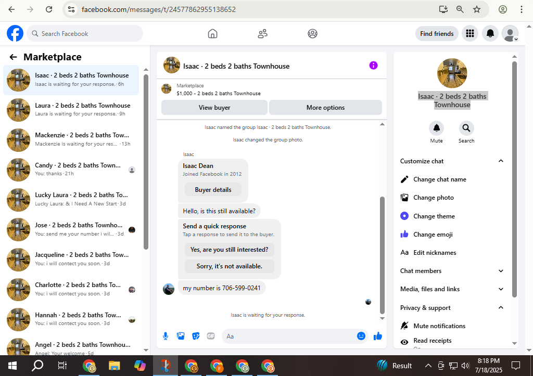
Task: Choose a GIF icon
Action: pos(211,336)
